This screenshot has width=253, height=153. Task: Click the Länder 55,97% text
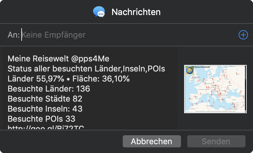36,79
